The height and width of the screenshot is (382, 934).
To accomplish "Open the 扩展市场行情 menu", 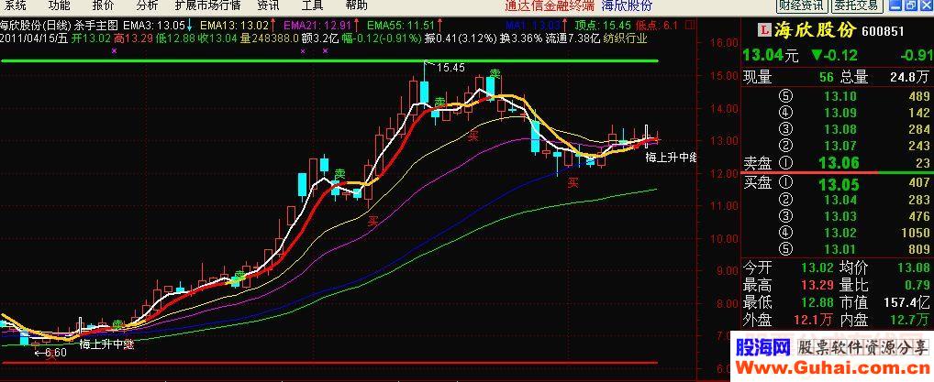I will tap(208, 5).
